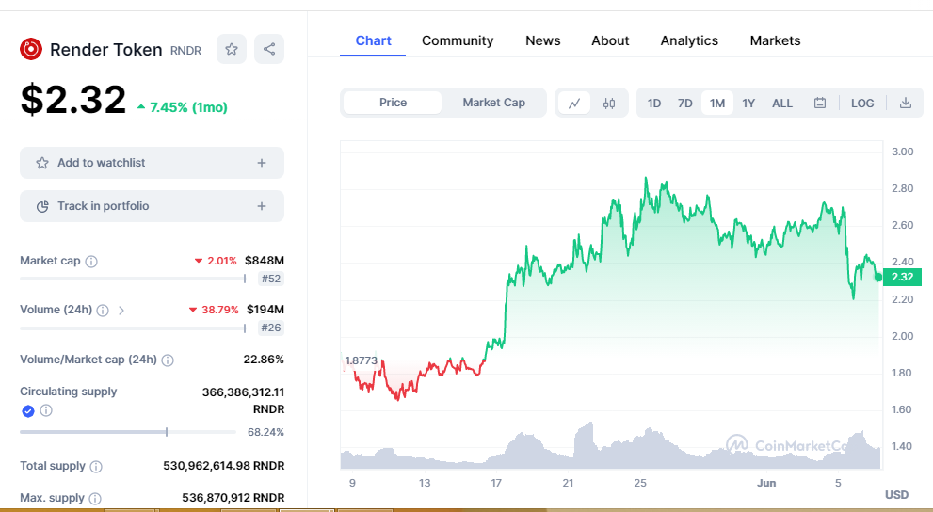This screenshot has width=933, height=512.
Task: Click the $848M market cap value
Action: coord(265,261)
